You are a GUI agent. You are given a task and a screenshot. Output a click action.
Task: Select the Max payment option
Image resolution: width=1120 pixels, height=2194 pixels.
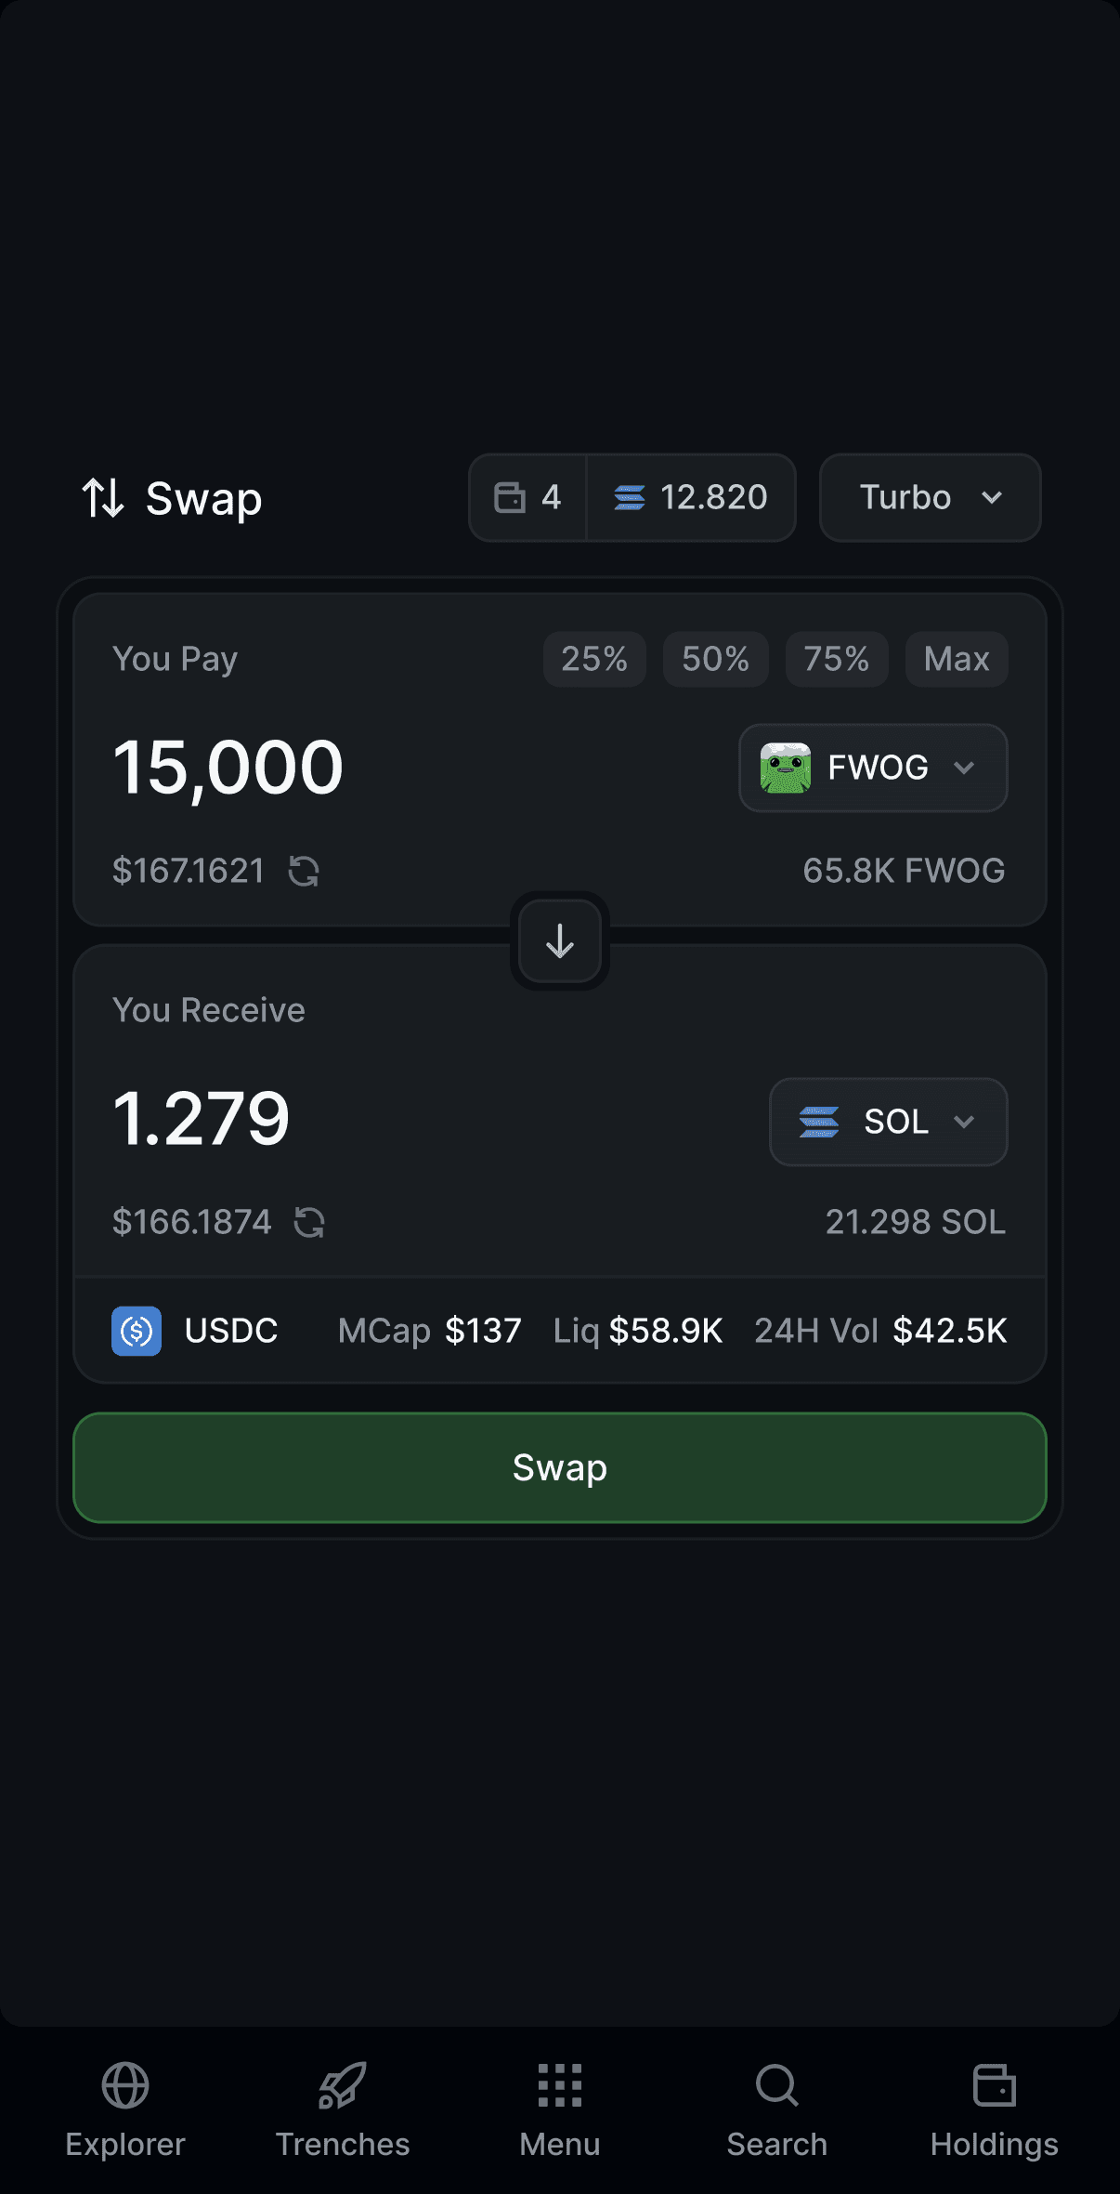(957, 659)
